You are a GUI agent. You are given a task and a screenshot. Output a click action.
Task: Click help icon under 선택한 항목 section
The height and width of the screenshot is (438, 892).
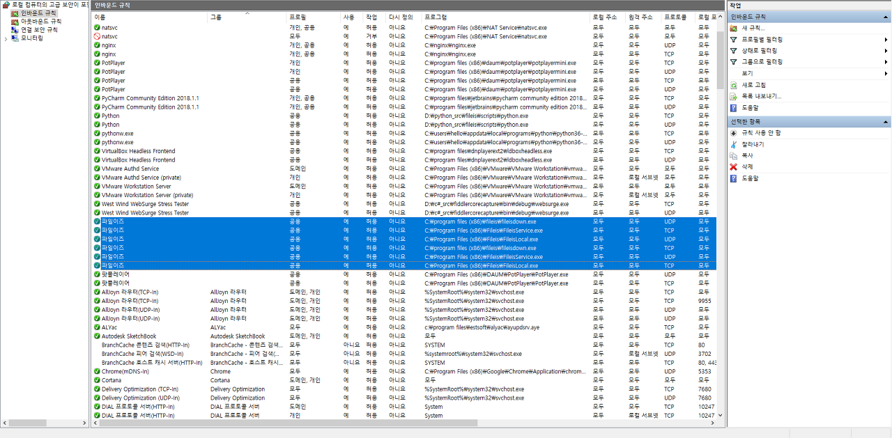733,178
